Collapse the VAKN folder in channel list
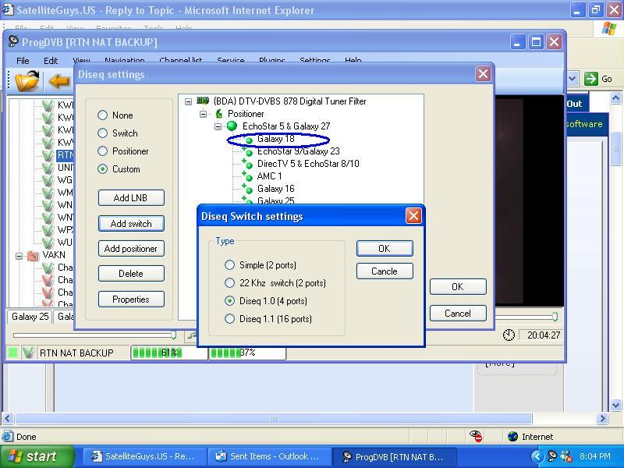624x468 pixels. click(19, 256)
